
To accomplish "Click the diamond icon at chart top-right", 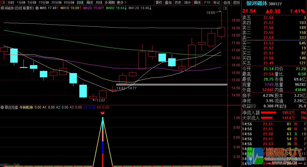I will pos(220,8).
